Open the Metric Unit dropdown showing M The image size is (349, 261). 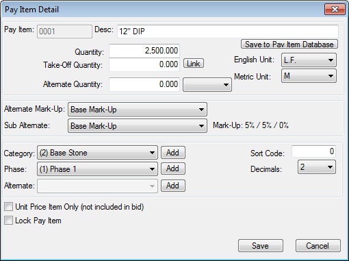pyautogui.click(x=309, y=76)
